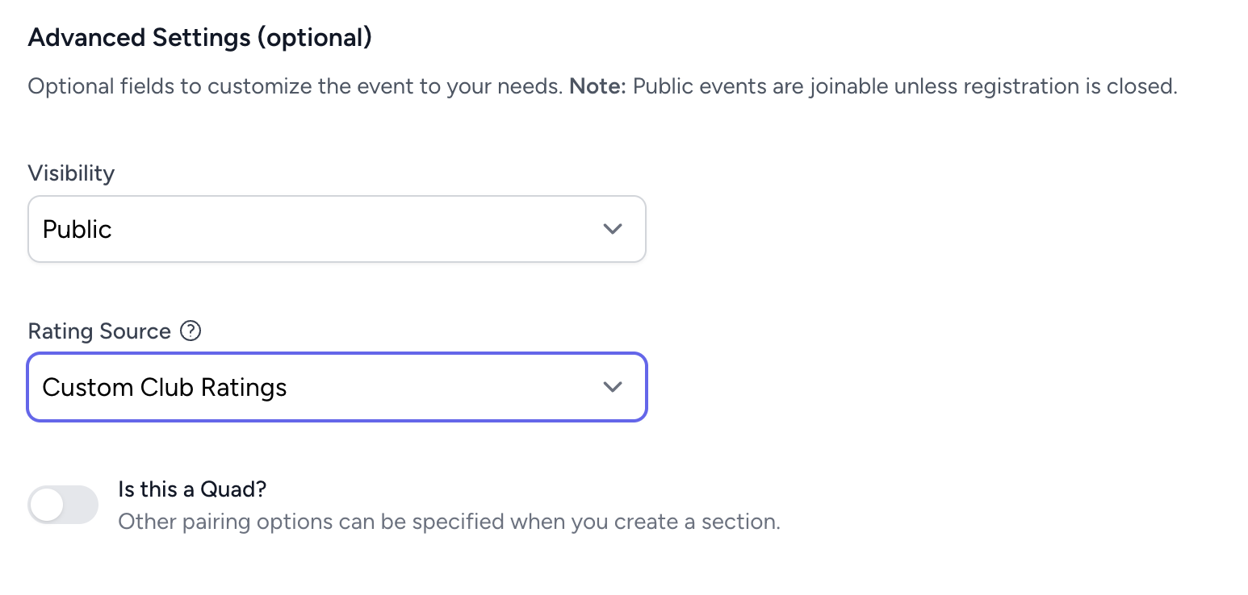Click the "Rating Source" field label

[x=99, y=331]
